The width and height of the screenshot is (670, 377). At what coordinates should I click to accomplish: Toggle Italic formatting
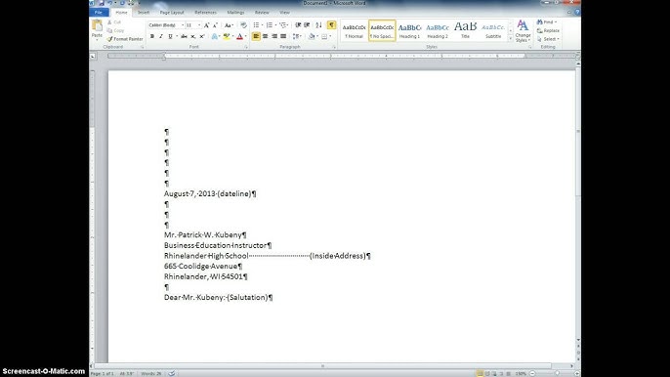(160, 37)
